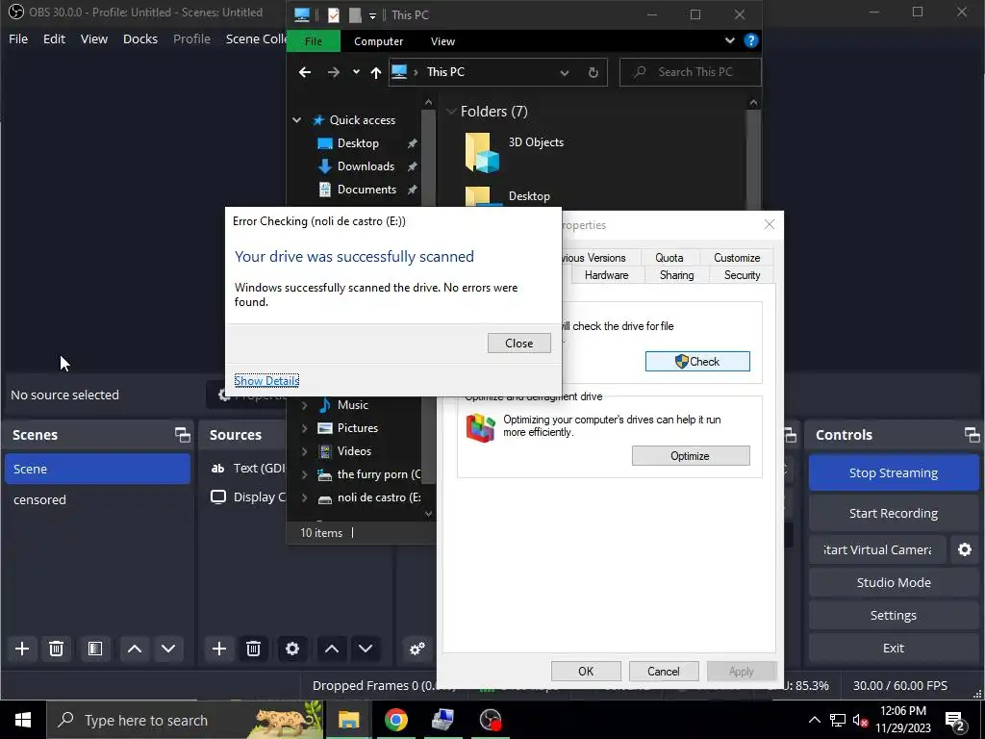985x739 pixels.
Task: Remove selected source with trash icon
Action: pos(253,649)
